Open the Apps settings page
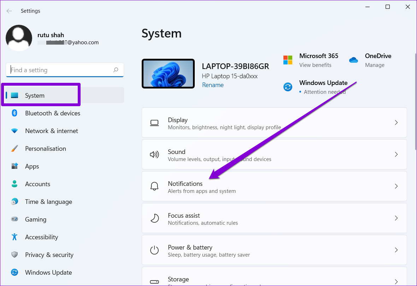417x286 pixels. [65, 166]
